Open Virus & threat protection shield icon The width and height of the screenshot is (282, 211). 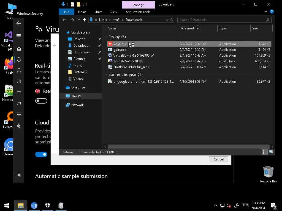click(x=19, y=60)
